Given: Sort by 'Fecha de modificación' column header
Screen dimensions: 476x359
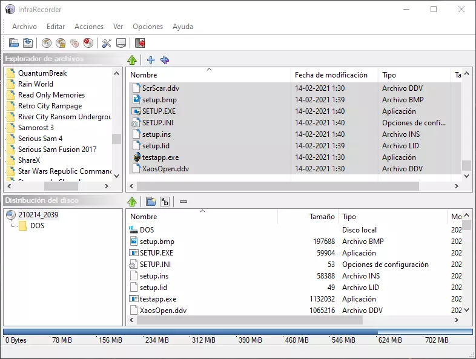Looking at the screenshot, I should [331, 75].
